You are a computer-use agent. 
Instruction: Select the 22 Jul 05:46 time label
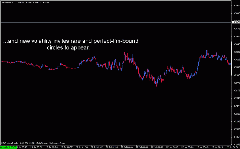[202, 147]
